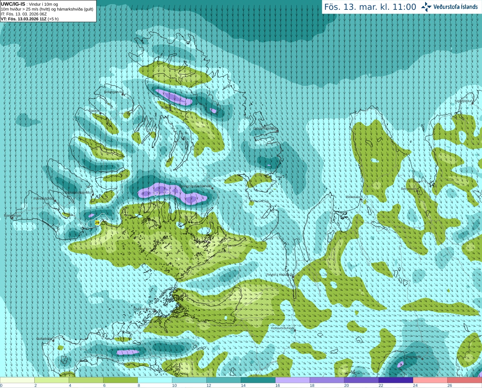482x388 pixels.
Task: Click the 4–6 m/s green legend swatch
Action: tap(86, 380)
